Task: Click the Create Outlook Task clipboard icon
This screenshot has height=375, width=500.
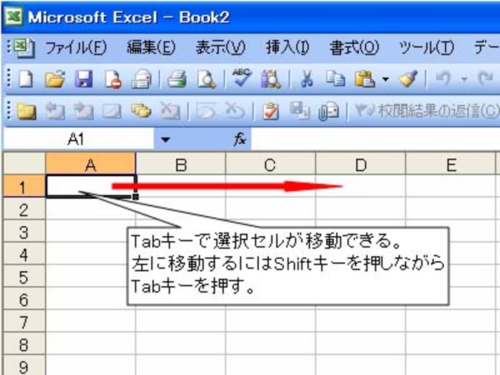Action: pos(271,111)
